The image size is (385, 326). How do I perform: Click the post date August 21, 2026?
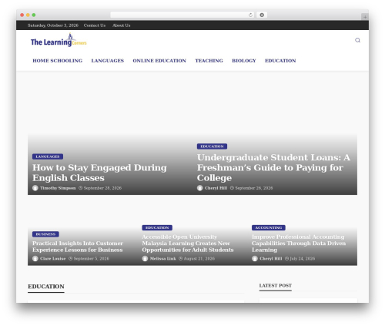pyautogui.click(x=199, y=258)
